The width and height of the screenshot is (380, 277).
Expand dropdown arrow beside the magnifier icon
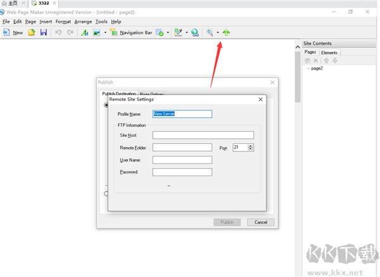218,32
